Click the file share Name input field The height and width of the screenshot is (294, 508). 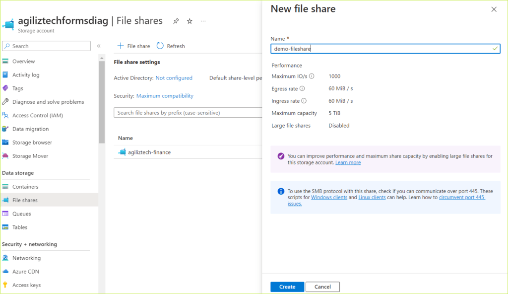384,48
